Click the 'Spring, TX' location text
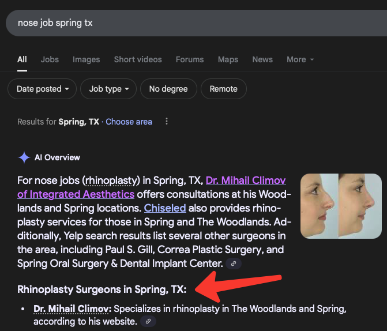Screen dimensions: 387x331 (79, 122)
